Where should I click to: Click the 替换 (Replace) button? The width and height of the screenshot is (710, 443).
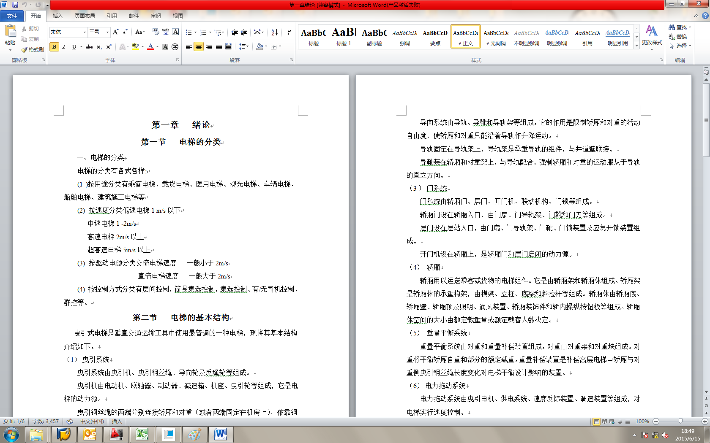[678, 37]
